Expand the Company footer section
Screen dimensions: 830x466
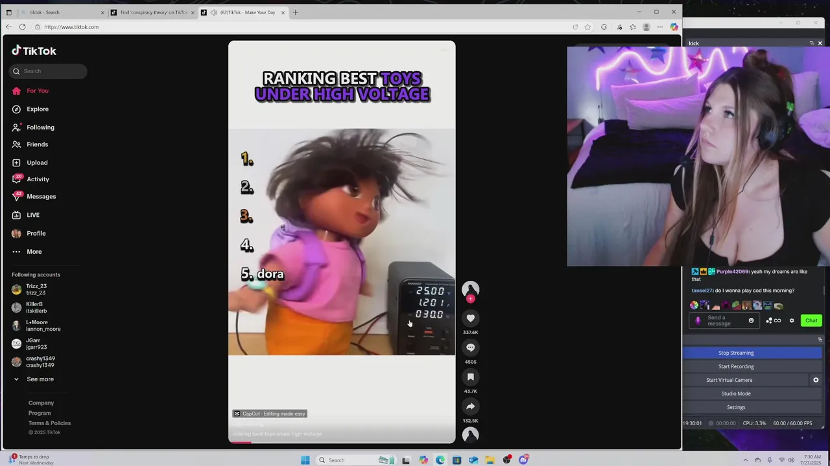click(41, 403)
